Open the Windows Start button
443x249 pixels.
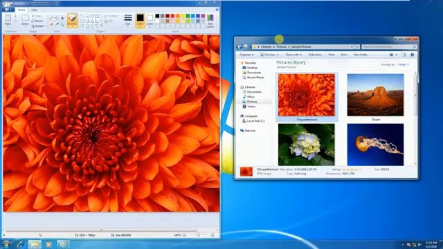[x=6, y=244]
